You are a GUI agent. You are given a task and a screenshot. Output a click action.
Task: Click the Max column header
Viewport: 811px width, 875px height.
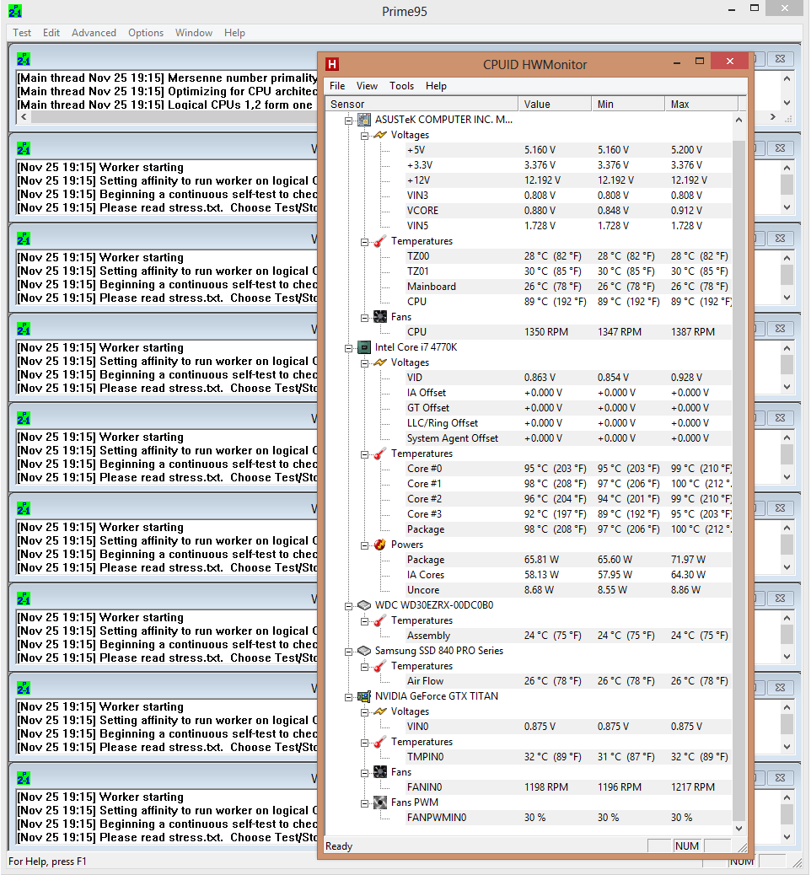pyautogui.click(x=701, y=104)
